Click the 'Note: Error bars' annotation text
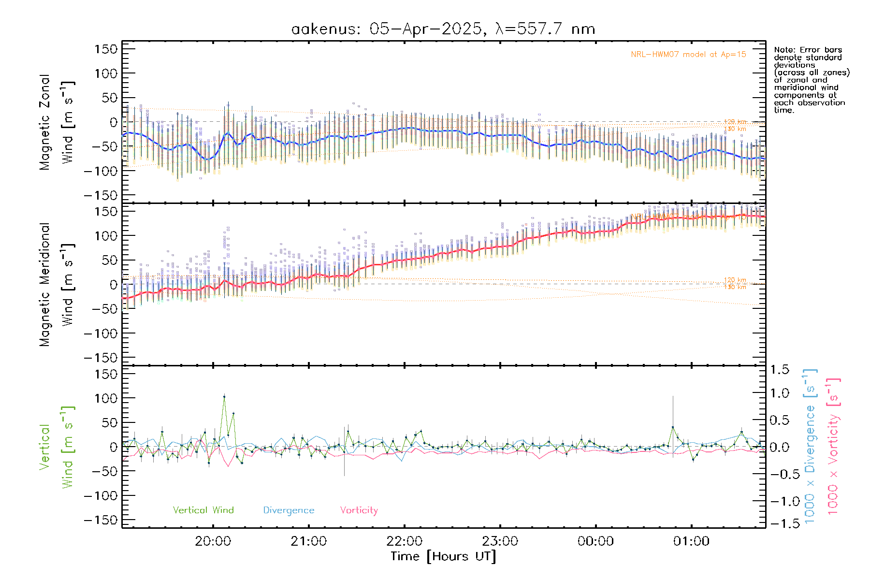 tap(808, 50)
